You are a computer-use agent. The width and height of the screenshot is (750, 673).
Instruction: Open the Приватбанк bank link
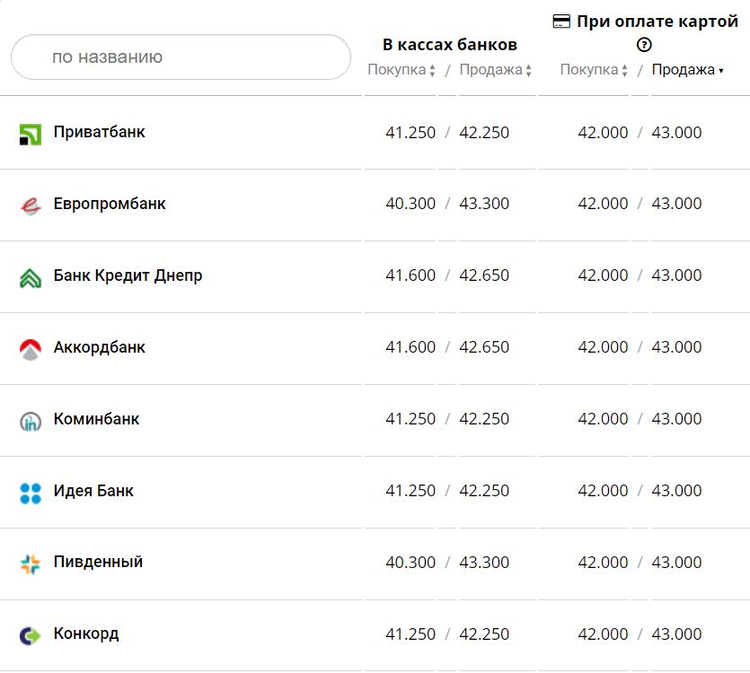click(99, 132)
